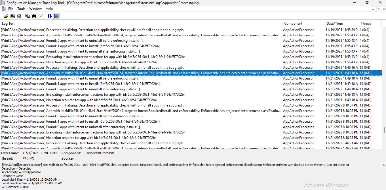Pause log updating with the Pause icon
This screenshot has height=190, width=386.
click(x=50, y=16)
